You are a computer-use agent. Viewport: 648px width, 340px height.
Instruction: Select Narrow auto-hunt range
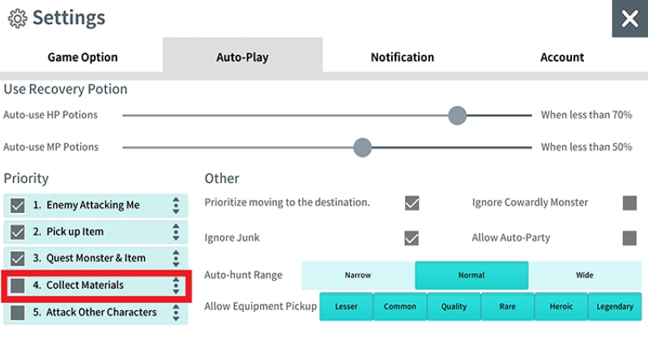[x=357, y=275]
